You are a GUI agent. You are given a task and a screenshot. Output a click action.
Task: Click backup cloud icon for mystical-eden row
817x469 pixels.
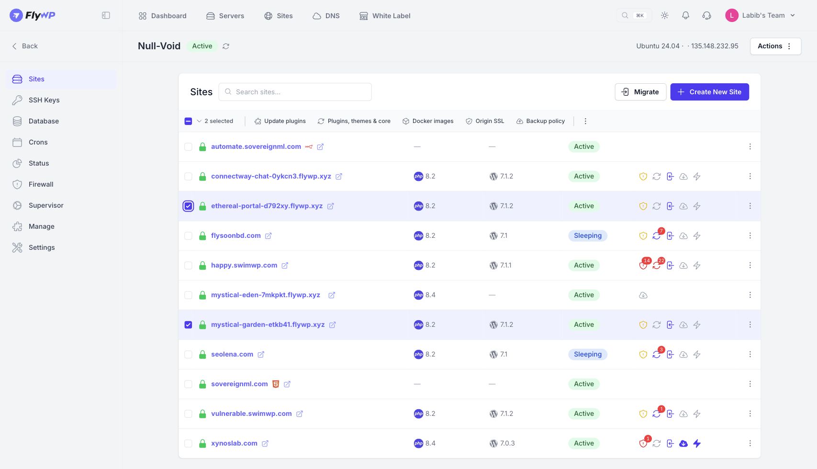(643, 295)
